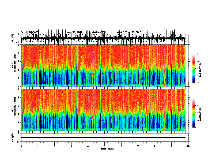
Task: Click the 'station=' header label
Action: pyautogui.click(x=96, y=32)
